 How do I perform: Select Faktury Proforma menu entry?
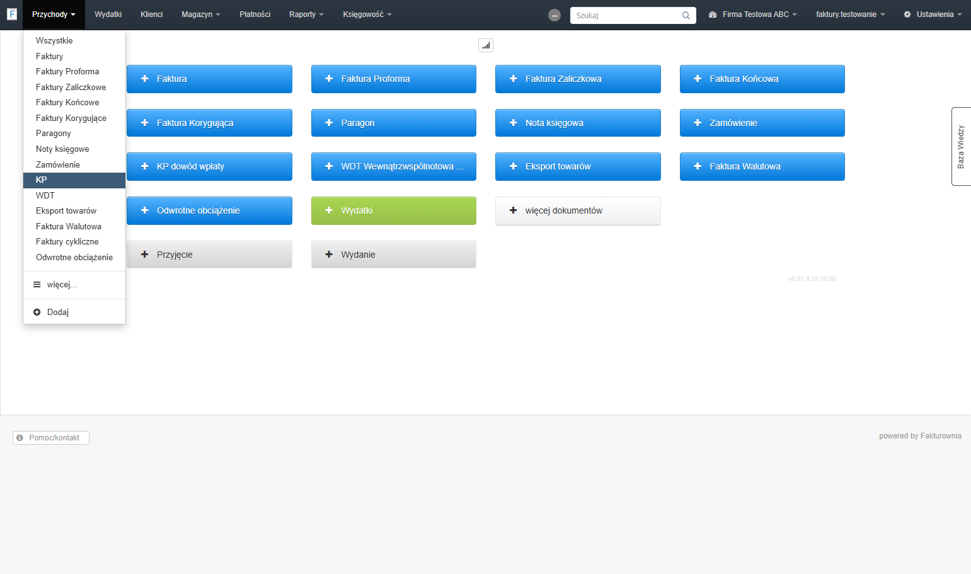tap(74, 72)
